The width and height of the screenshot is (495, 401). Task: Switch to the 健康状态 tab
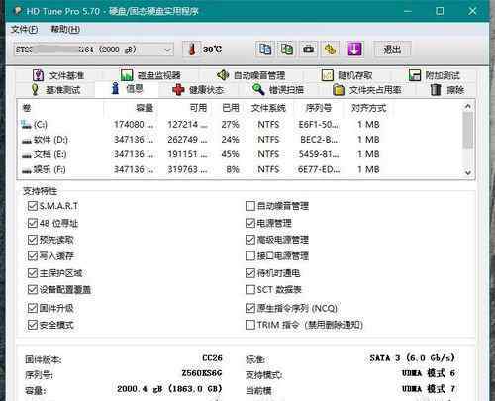198,90
